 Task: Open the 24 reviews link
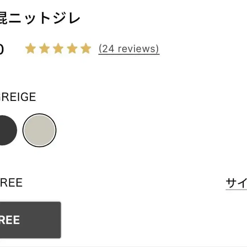[129, 49]
